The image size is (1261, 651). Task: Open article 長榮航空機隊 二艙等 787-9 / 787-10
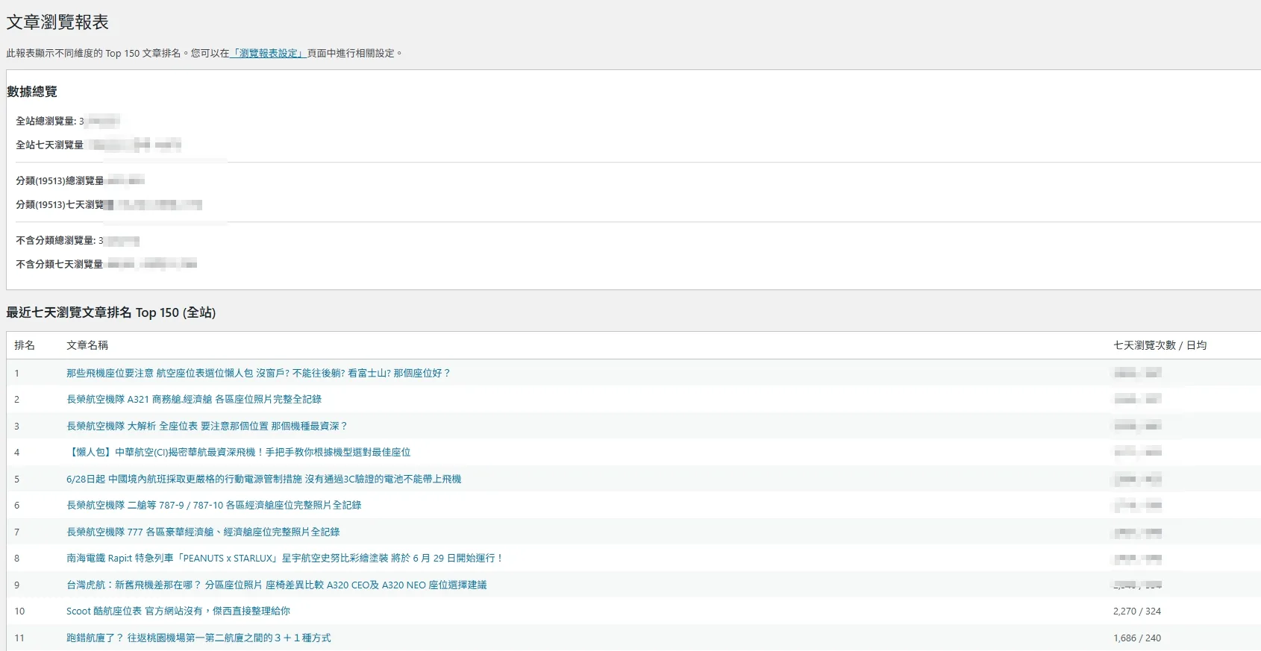click(x=214, y=505)
